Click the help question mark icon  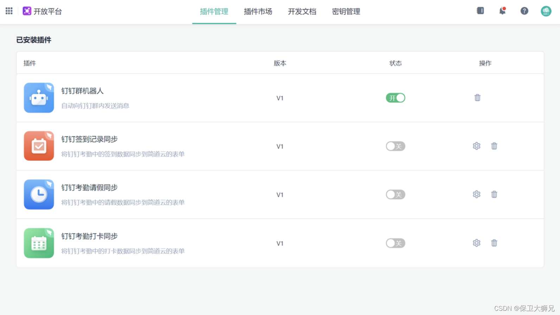pos(524,11)
